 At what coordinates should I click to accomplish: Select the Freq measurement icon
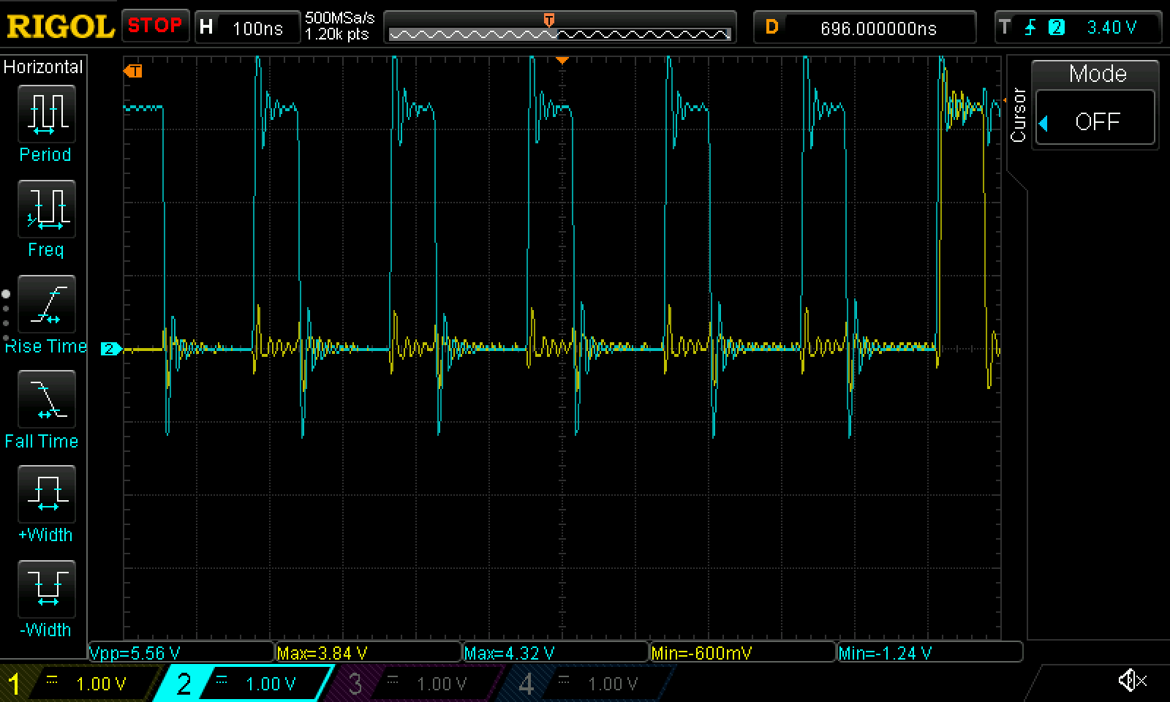pyautogui.click(x=46, y=209)
